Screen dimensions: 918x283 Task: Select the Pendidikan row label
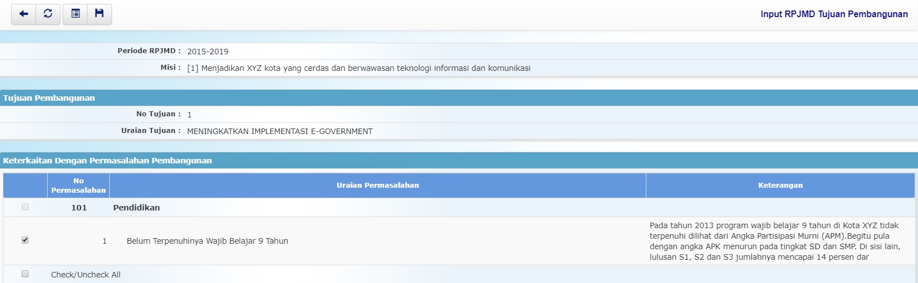[x=136, y=208]
